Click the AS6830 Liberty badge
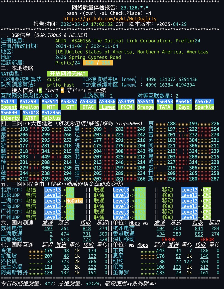224x289 pixels. [10, 115]
